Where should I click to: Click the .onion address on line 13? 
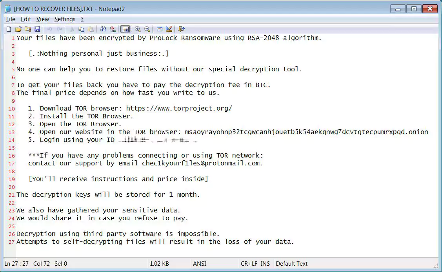click(306, 132)
